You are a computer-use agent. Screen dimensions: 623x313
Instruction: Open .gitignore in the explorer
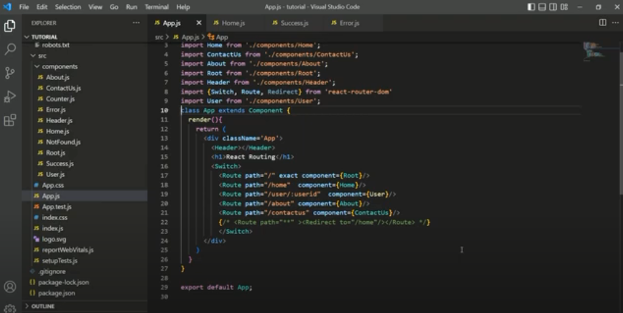52,271
